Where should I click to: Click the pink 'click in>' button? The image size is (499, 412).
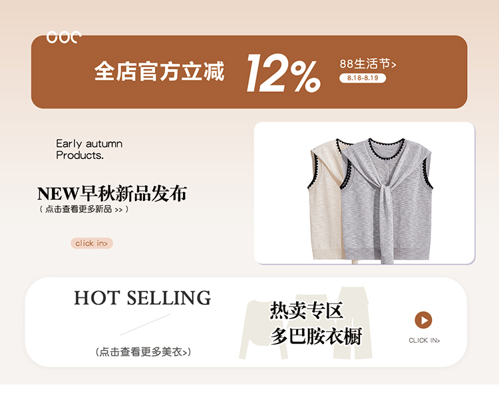click(92, 243)
